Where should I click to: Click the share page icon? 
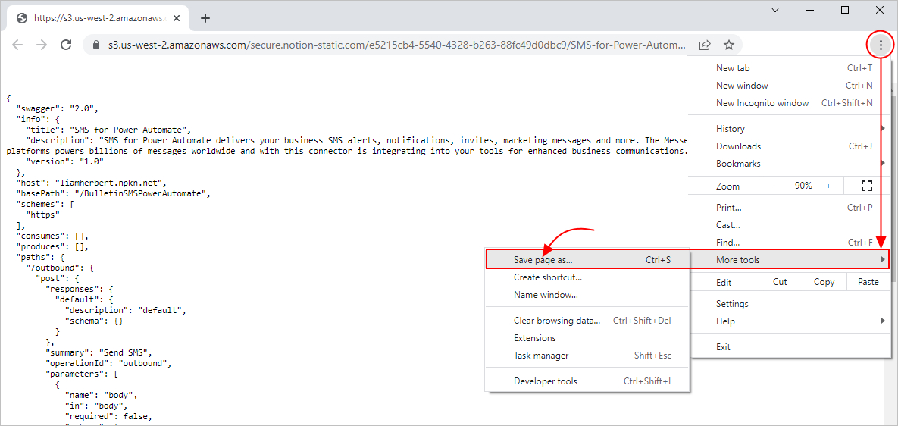tap(705, 45)
